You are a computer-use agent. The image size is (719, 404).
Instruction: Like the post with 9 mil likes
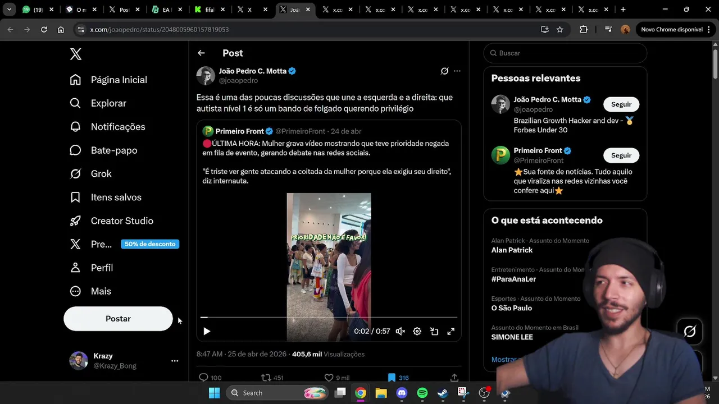point(336,378)
